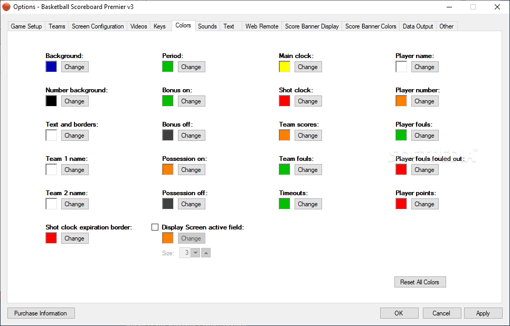Screen dimensions: 510x326
Task: Click the blue Background color swatch
Action: pyautogui.click(x=51, y=66)
